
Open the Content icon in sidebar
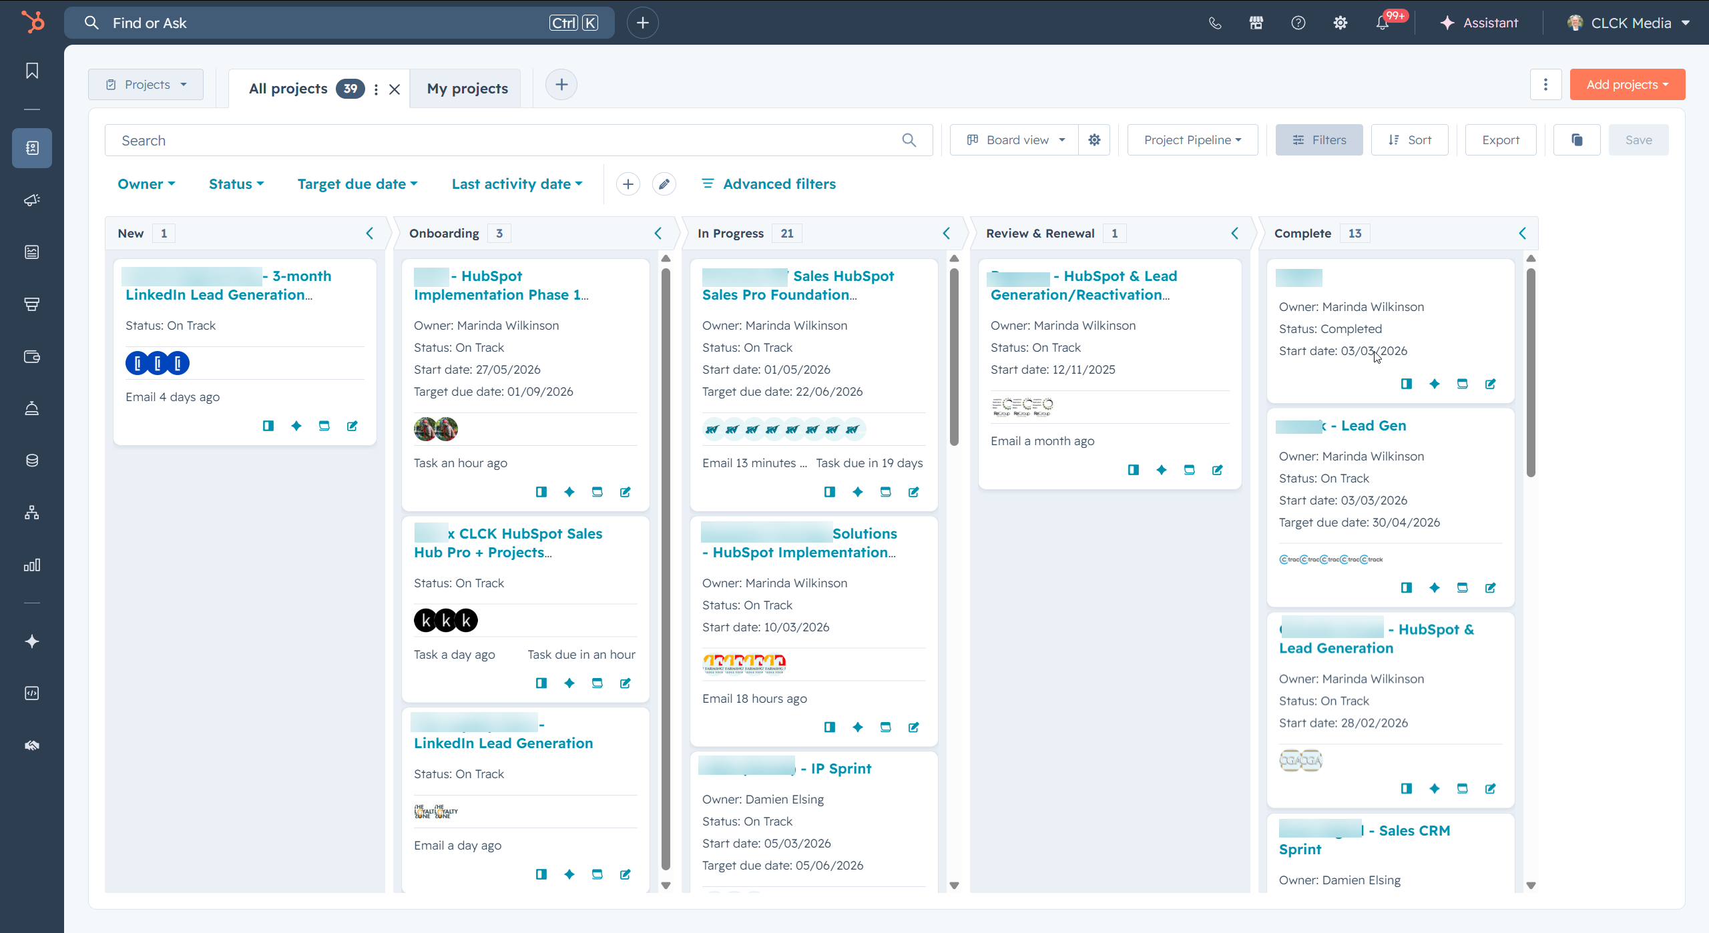[x=32, y=252]
